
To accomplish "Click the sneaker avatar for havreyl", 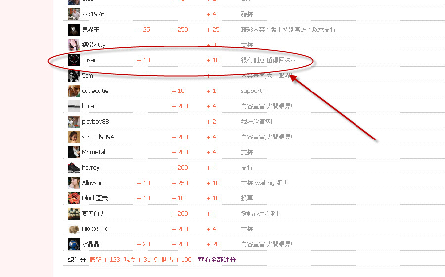I will [x=74, y=168].
